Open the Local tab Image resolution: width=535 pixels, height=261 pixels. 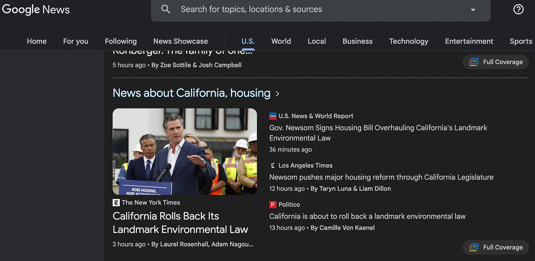[x=317, y=41]
